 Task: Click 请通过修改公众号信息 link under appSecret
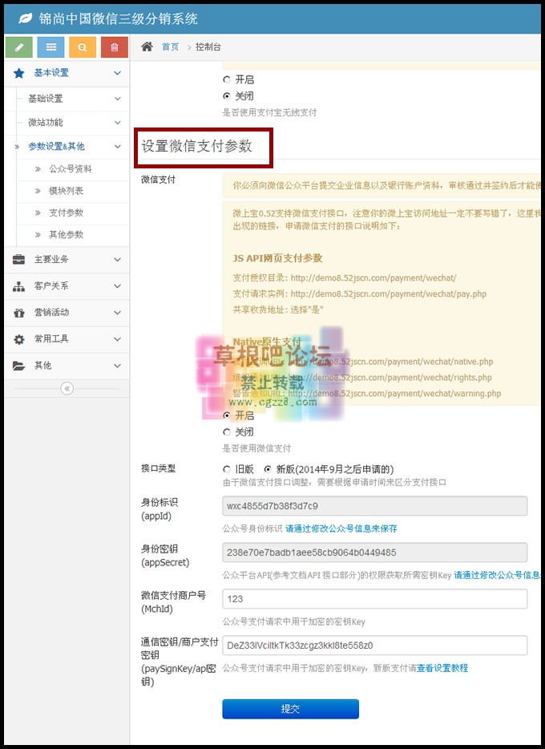(496, 575)
